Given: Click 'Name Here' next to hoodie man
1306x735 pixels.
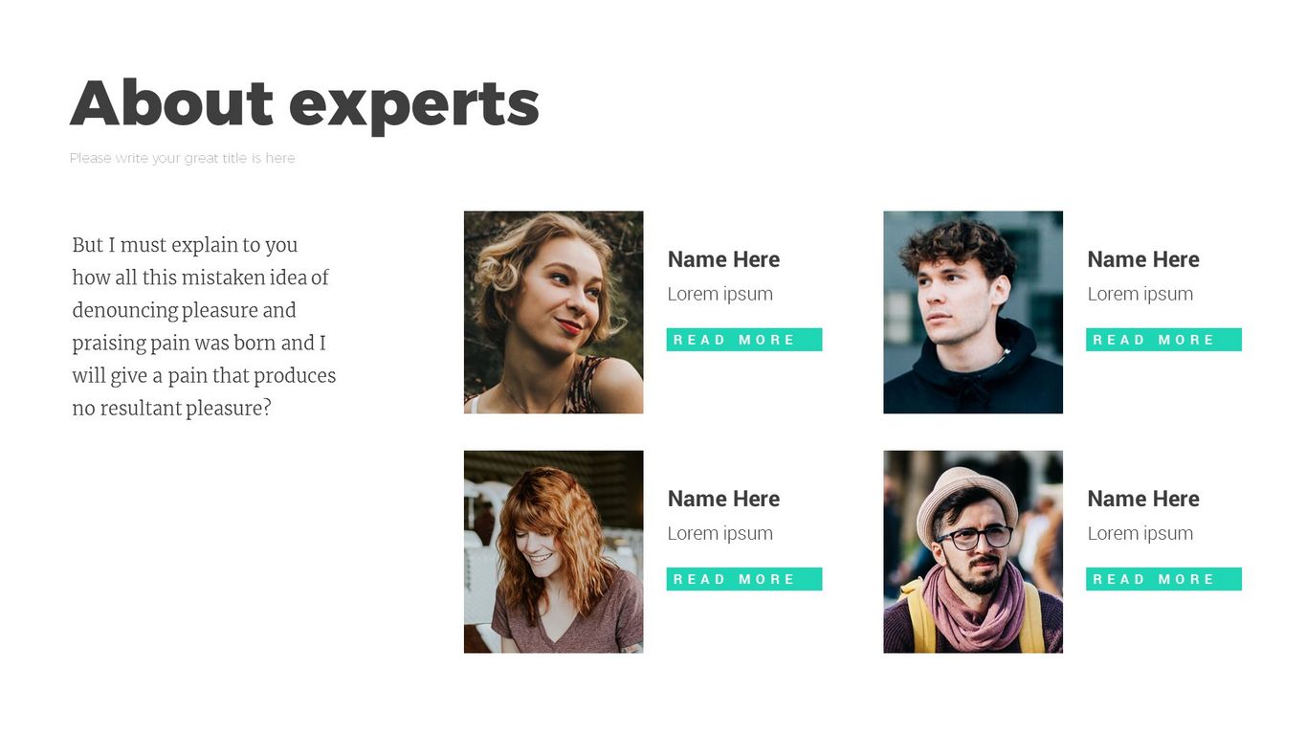Looking at the screenshot, I should click(1142, 259).
